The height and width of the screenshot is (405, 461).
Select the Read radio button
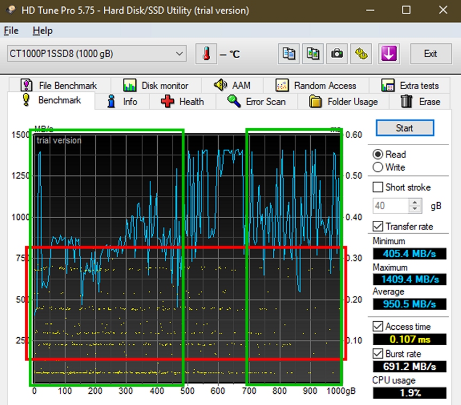[378, 154]
